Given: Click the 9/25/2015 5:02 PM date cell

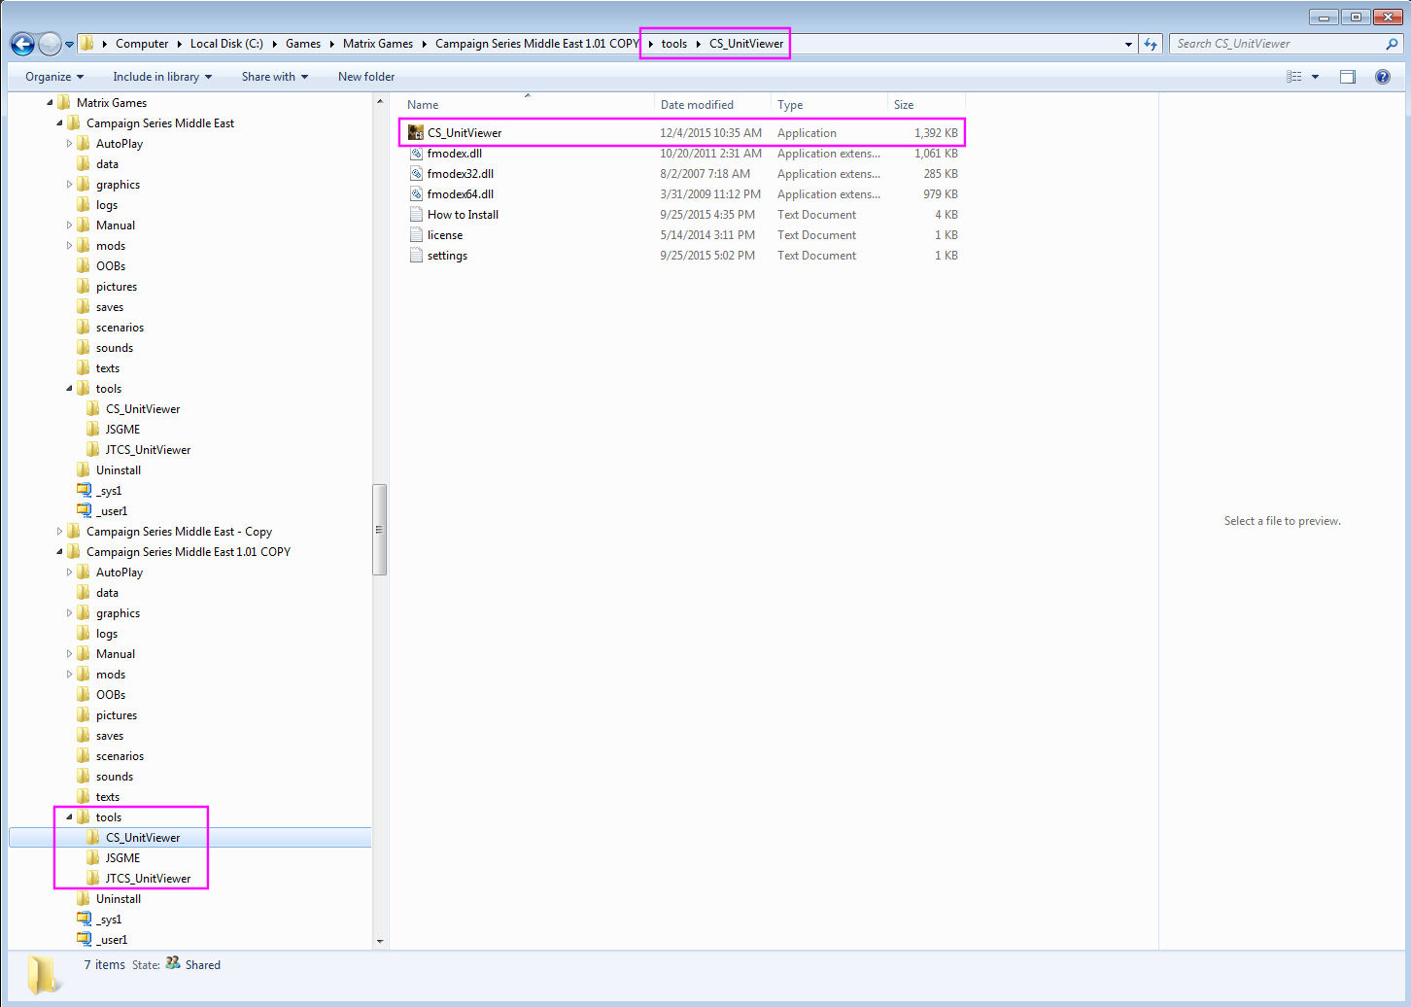Looking at the screenshot, I should click(x=707, y=256).
